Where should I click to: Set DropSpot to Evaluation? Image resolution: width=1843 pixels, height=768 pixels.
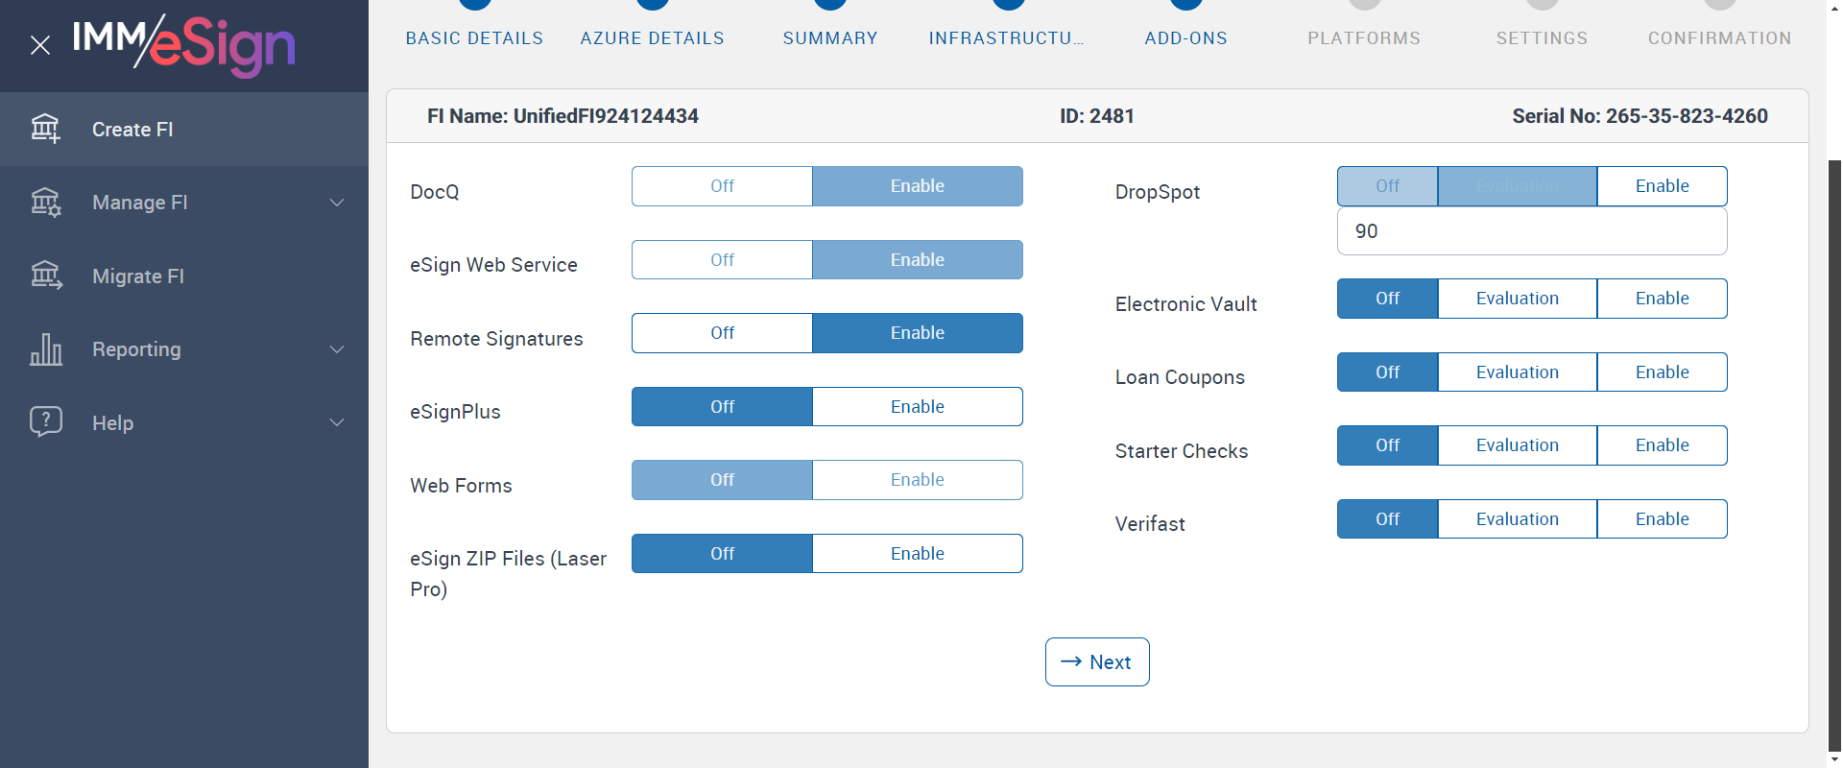(1518, 186)
